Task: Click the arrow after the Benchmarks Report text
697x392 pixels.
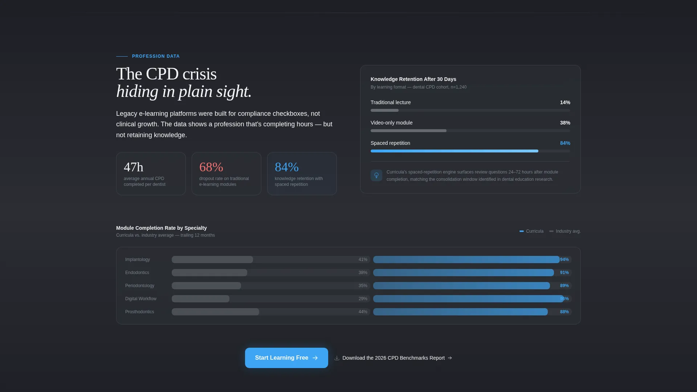Action: pyautogui.click(x=450, y=358)
